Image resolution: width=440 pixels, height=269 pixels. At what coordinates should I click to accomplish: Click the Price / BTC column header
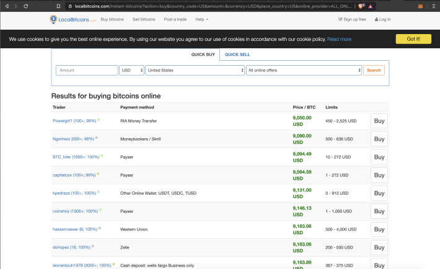coord(304,107)
